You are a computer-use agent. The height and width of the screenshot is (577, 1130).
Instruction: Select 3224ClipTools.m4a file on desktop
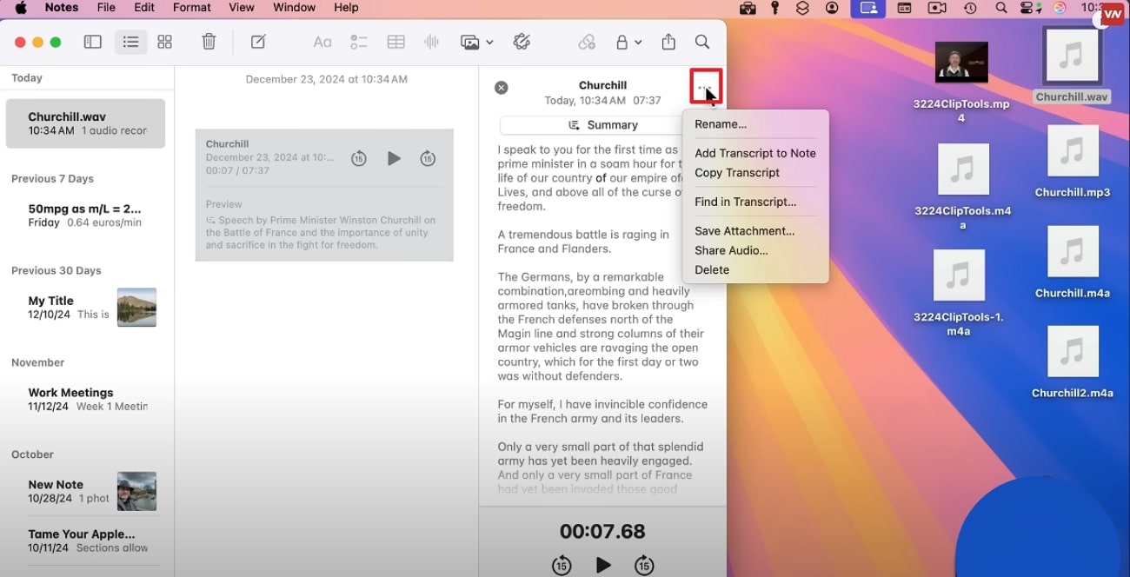963,187
